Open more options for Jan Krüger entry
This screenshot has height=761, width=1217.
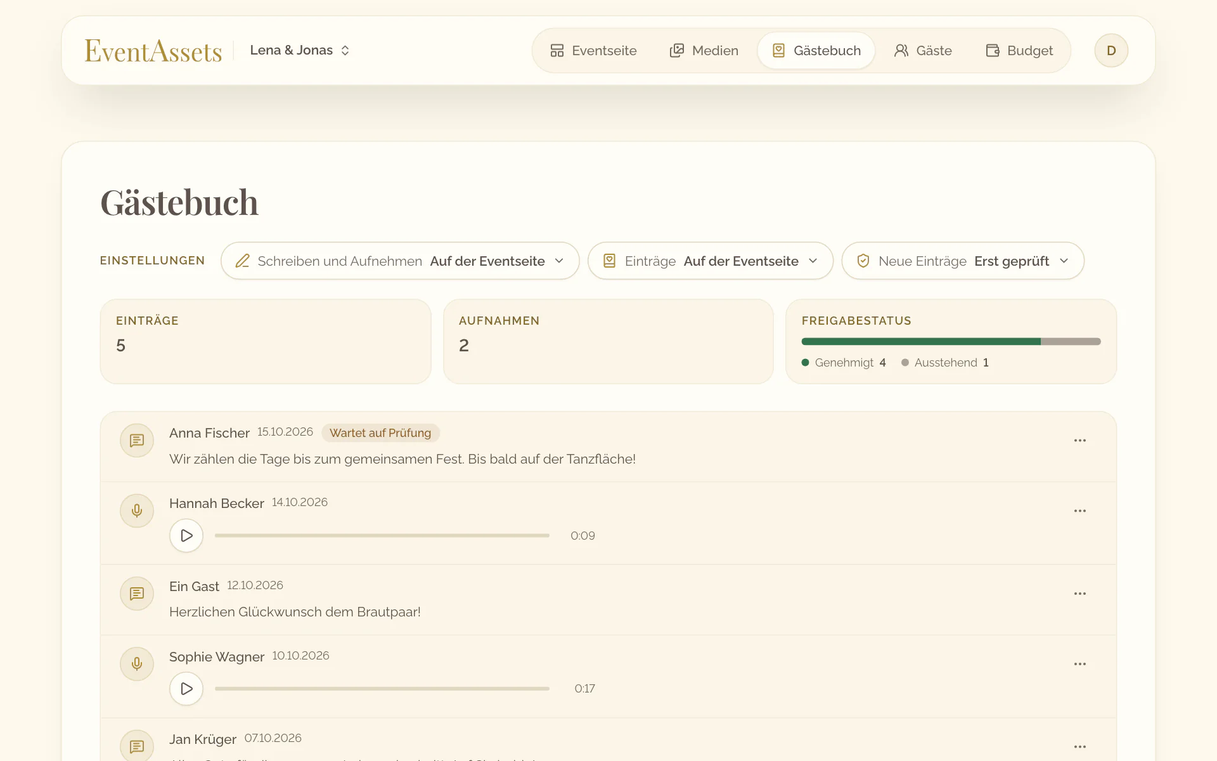[1080, 746]
